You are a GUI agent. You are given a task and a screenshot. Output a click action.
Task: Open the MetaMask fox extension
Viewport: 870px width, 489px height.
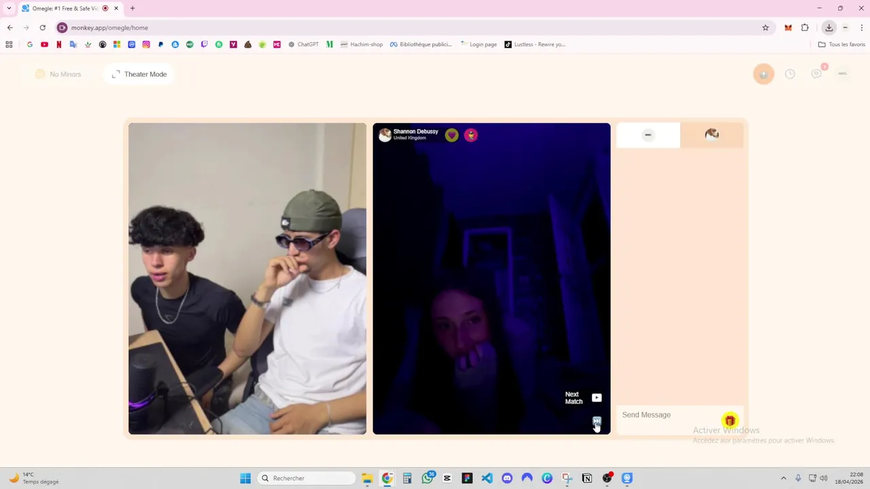point(788,28)
